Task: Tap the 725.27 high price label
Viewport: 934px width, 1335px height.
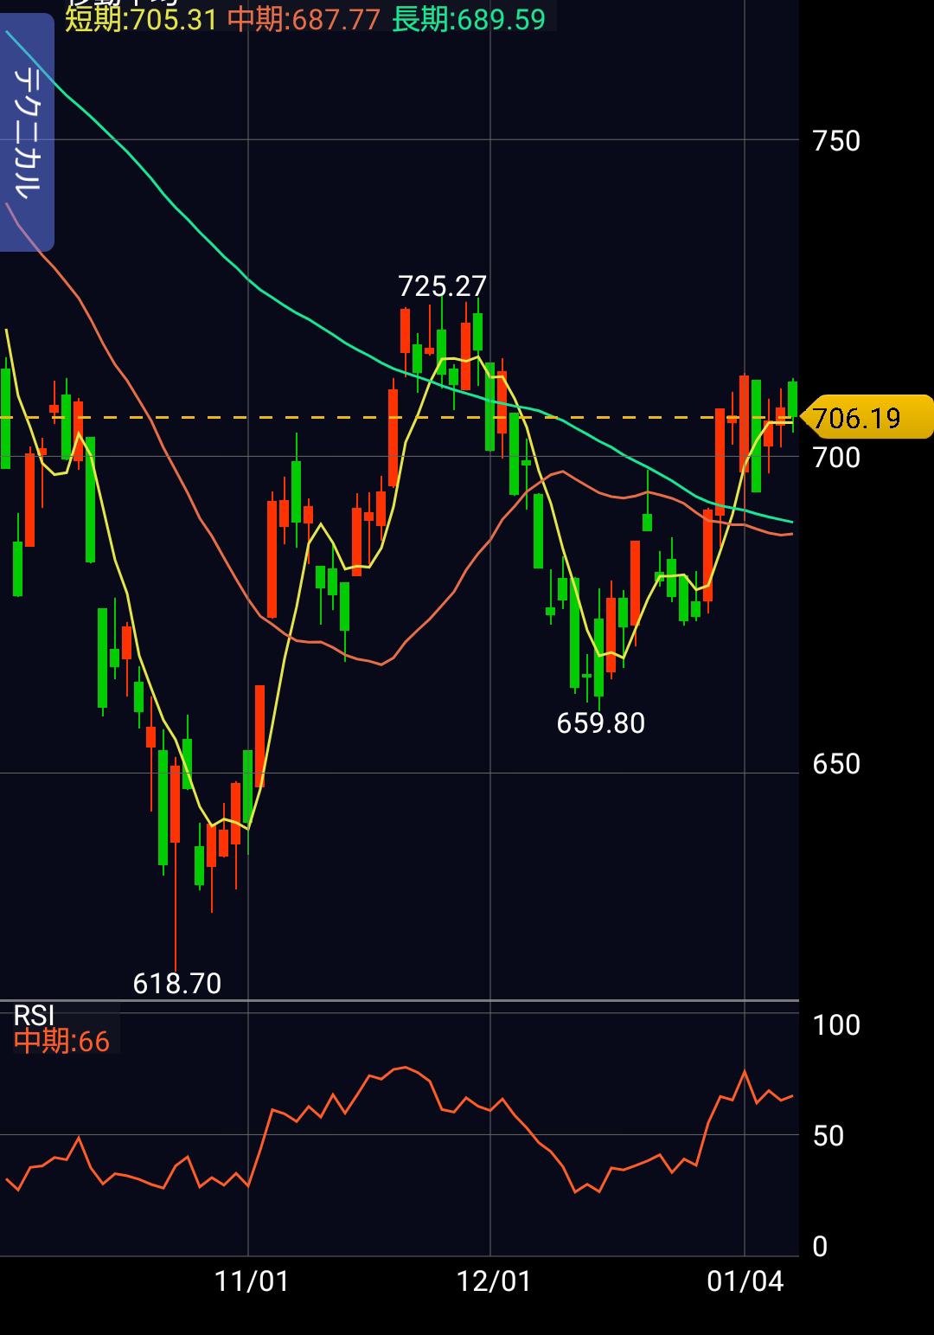Action: (442, 286)
